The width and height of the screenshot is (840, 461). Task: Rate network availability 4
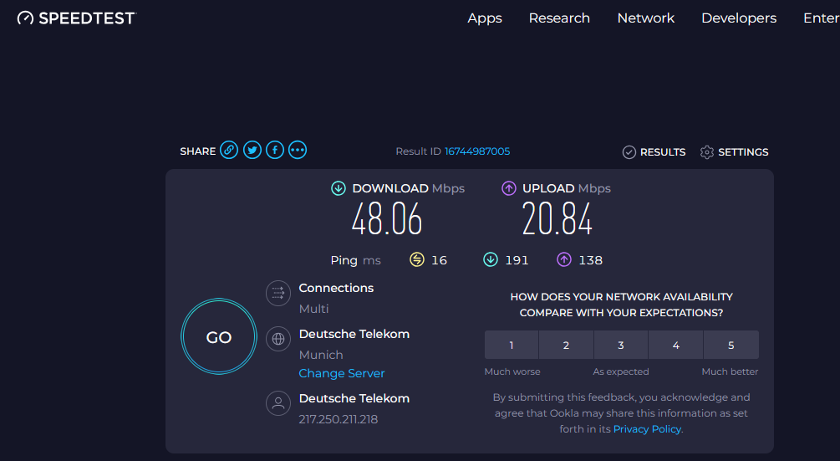pyautogui.click(x=676, y=346)
